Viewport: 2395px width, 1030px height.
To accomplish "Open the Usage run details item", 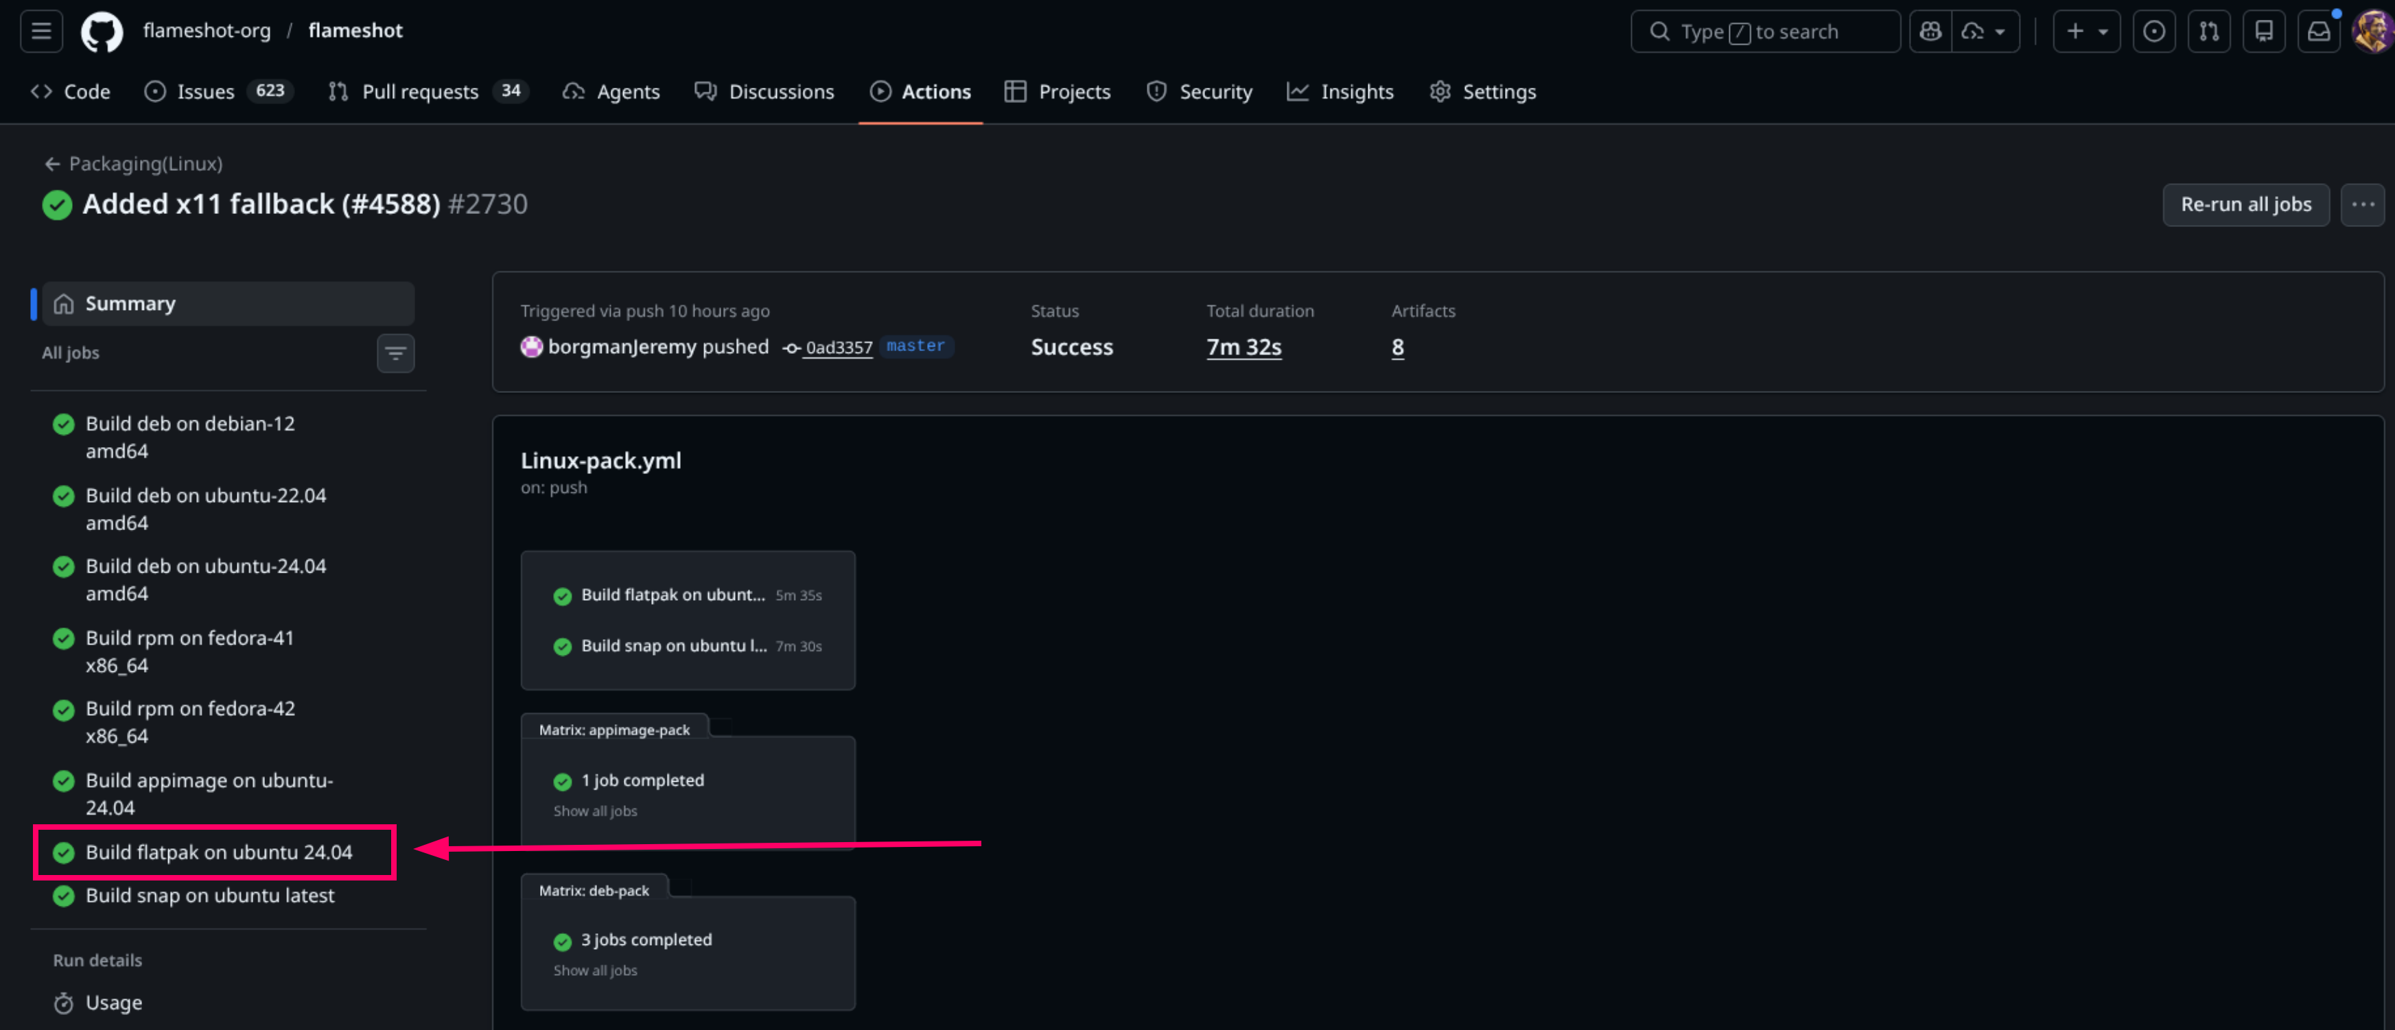I will [x=113, y=1003].
